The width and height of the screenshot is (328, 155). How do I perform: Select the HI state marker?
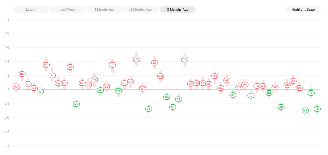(317, 109)
